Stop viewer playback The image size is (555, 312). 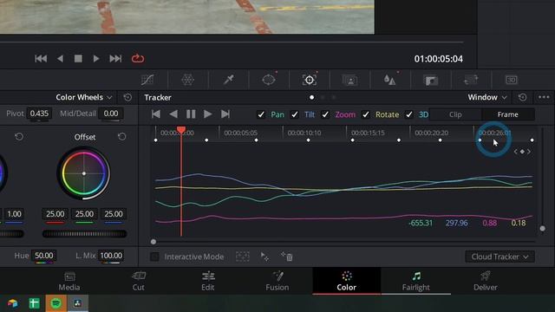coord(78,58)
